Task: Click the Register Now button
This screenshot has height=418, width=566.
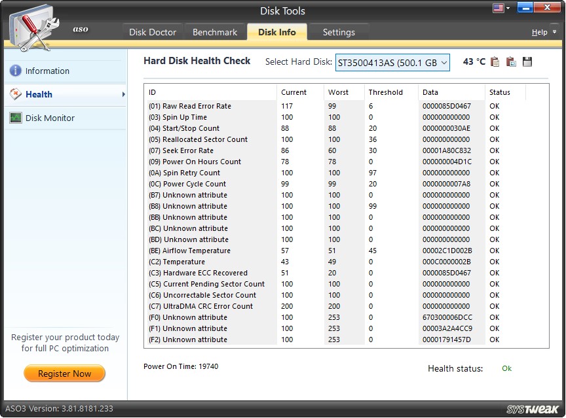Action: pyautogui.click(x=64, y=374)
